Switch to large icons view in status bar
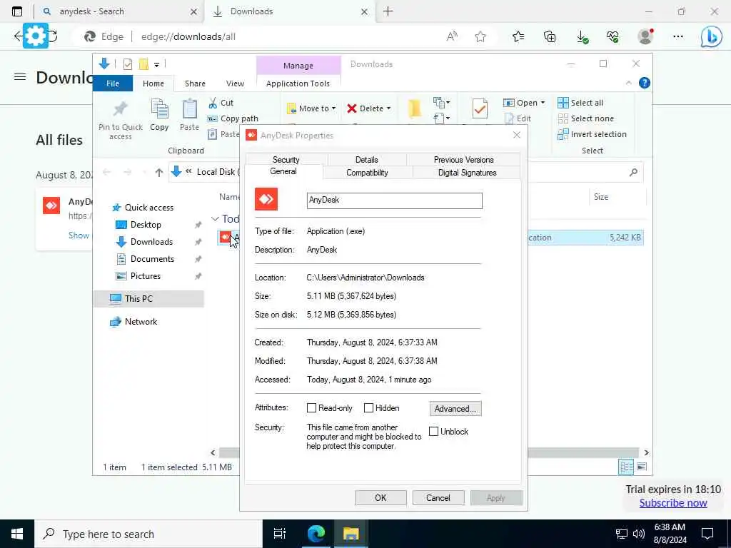This screenshot has height=548, width=731. (642, 467)
